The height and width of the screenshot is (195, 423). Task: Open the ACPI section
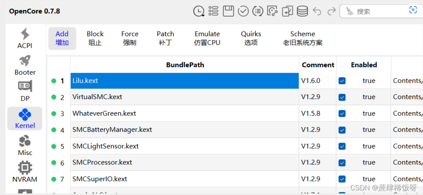click(x=25, y=38)
